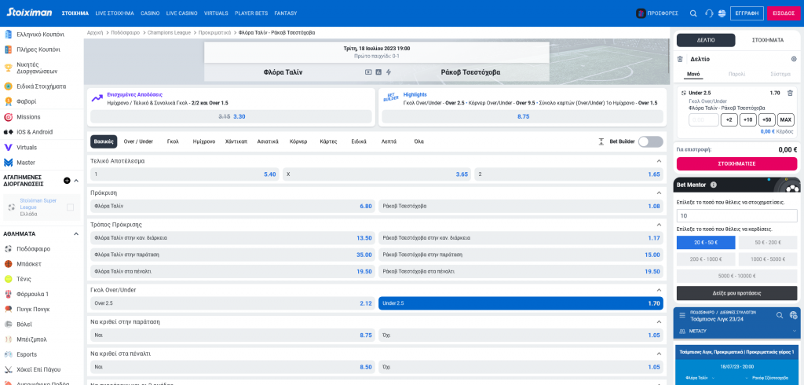Collapse the ΑΘΛΗΜΑΤΑ sports list
804x385 pixels.
pos(76,233)
